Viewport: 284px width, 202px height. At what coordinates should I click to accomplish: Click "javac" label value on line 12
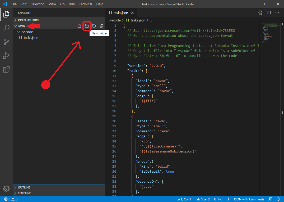pos(161,81)
